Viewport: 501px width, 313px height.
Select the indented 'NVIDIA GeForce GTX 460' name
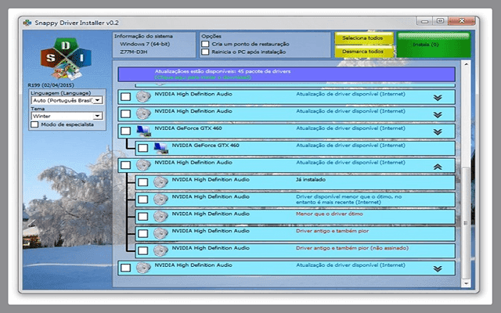point(205,146)
